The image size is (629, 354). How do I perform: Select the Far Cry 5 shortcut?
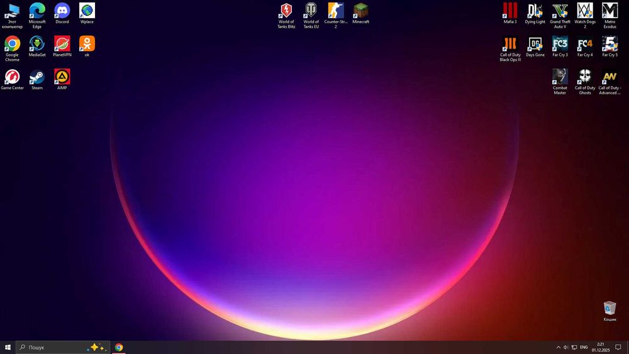coord(610,46)
